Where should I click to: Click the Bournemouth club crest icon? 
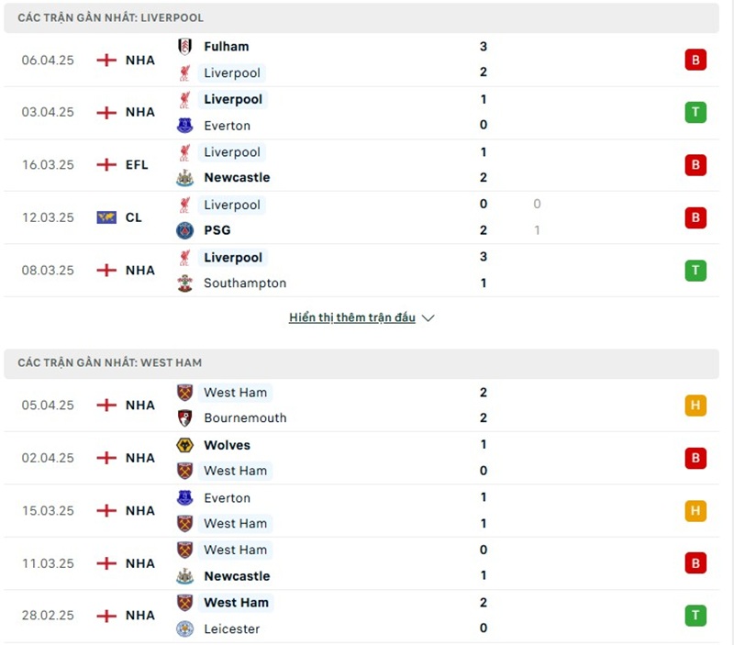[185, 418]
